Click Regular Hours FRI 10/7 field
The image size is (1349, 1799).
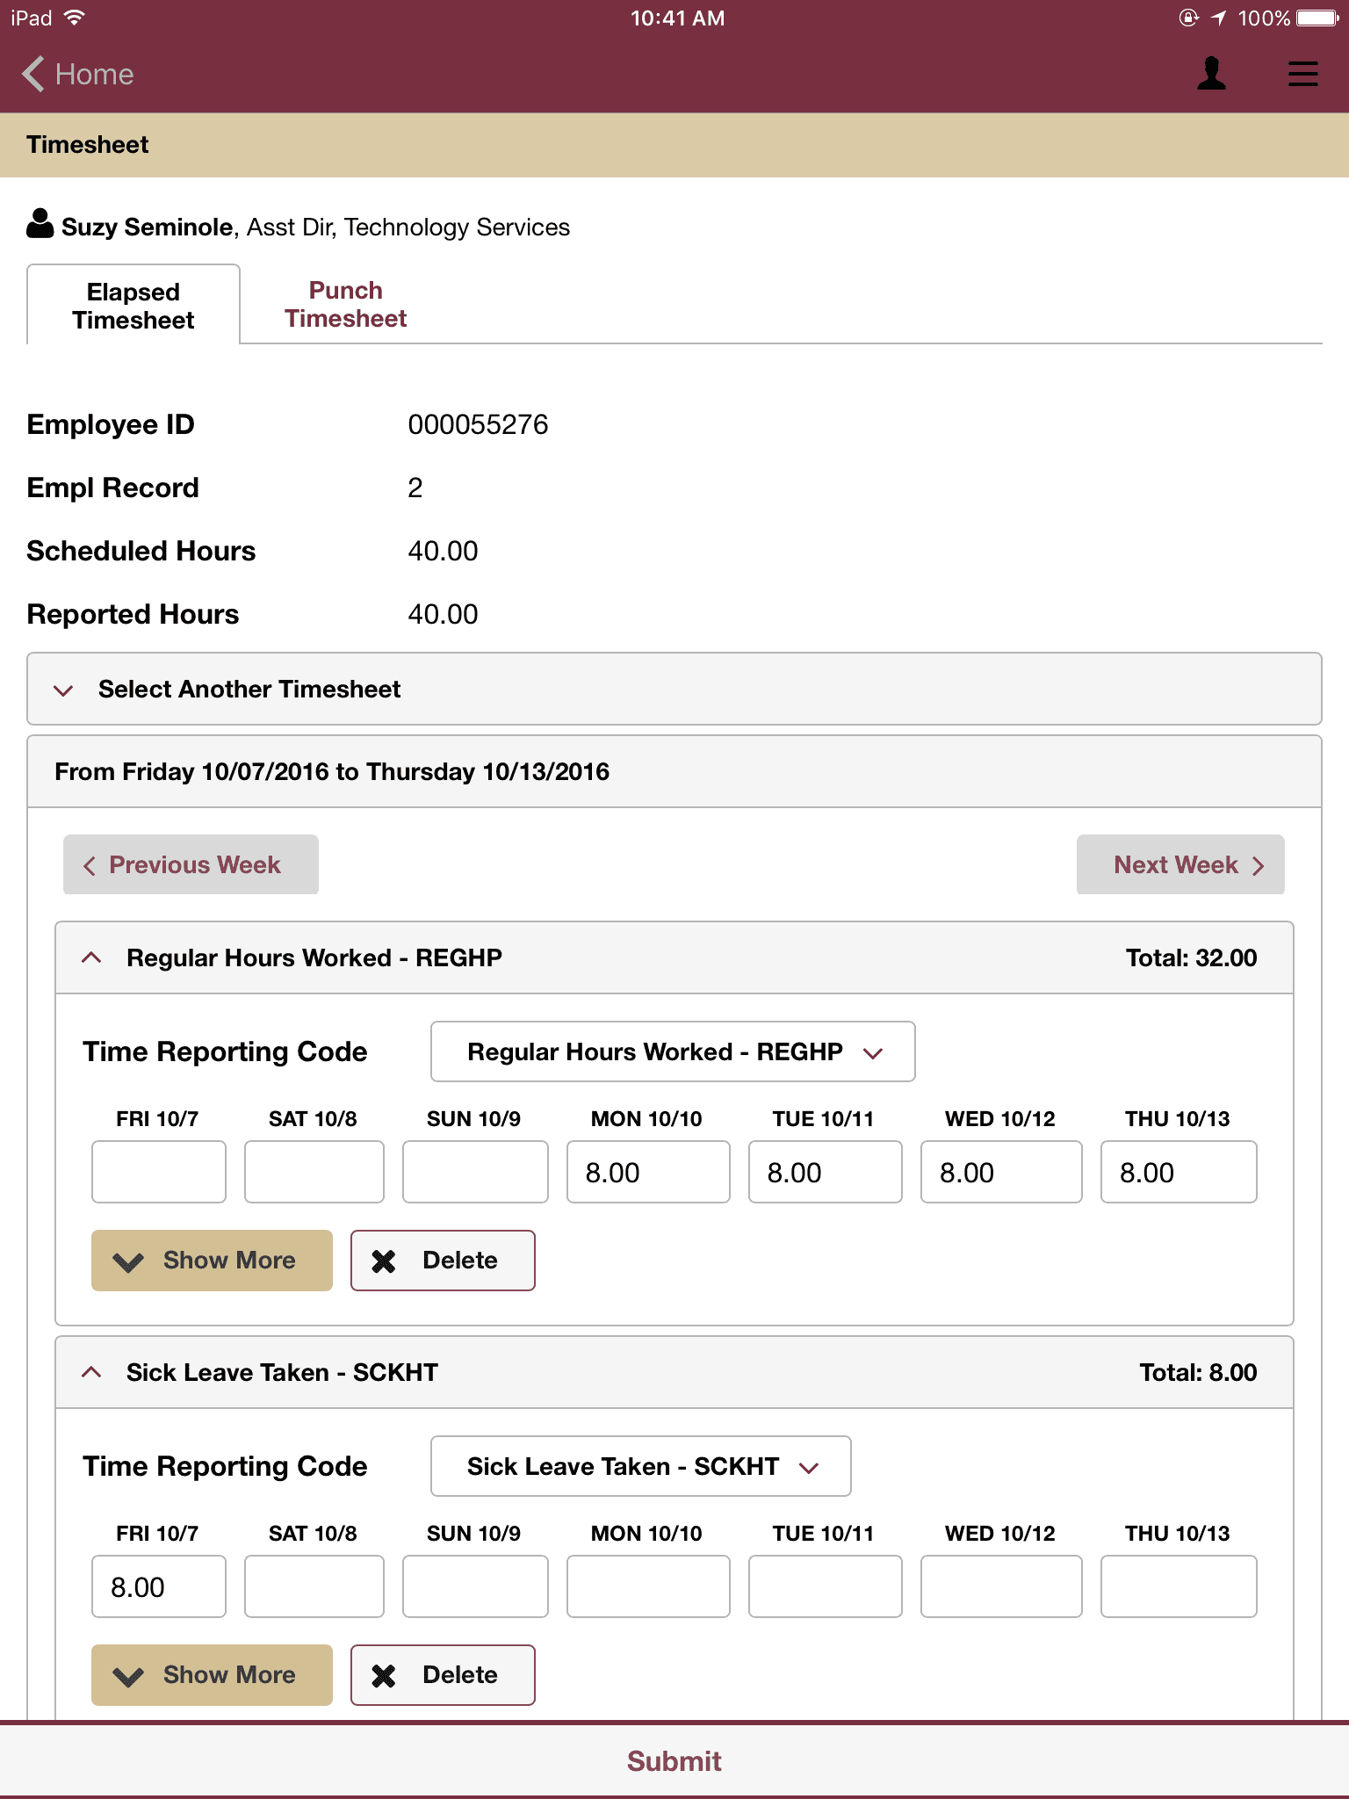pyautogui.click(x=159, y=1172)
